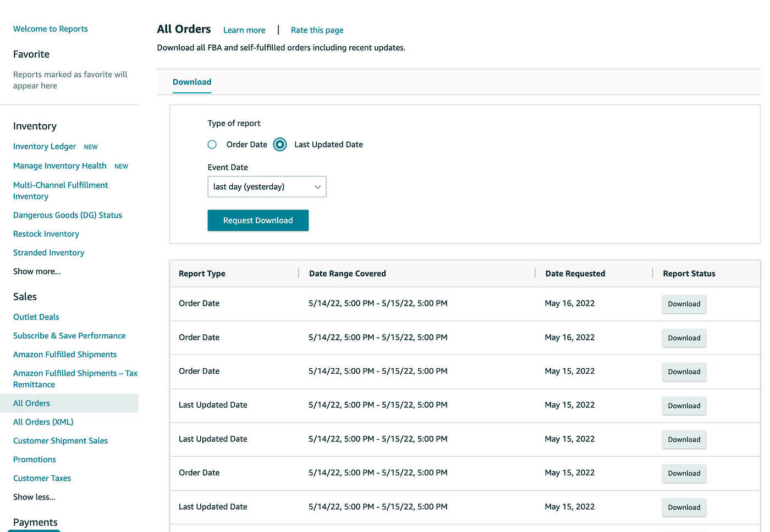Open the Customer Shipment Sales report
This screenshot has height=532, width=770.
coord(61,441)
